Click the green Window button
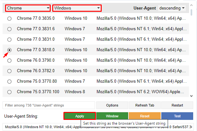 coord(112,116)
